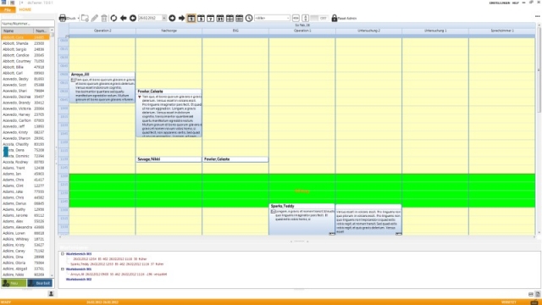
Task: Click the green Neu button
Action: [x=14, y=283]
